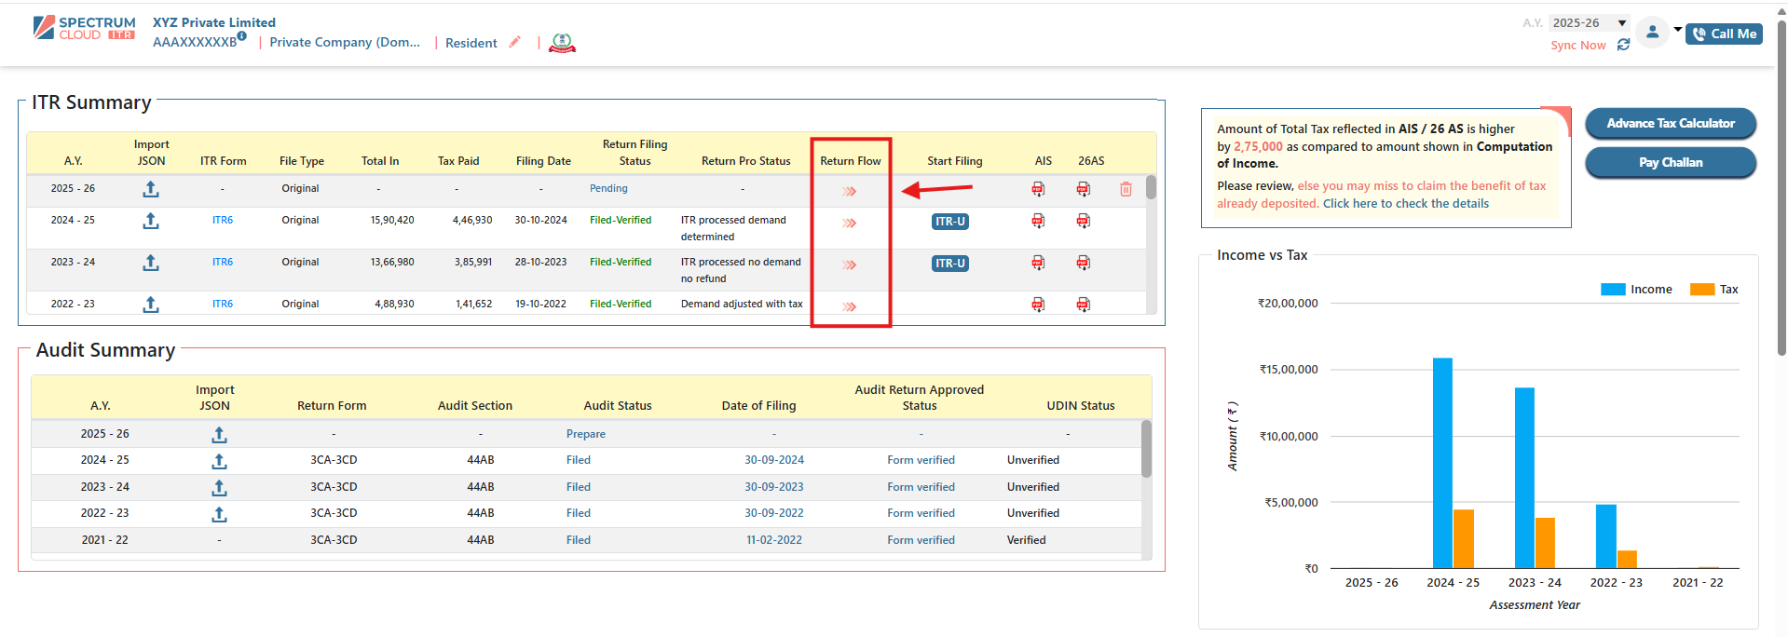1788x637 pixels.
Task: Click ITR Summary table vertical scrollbar
Action: pyautogui.click(x=1151, y=189)
